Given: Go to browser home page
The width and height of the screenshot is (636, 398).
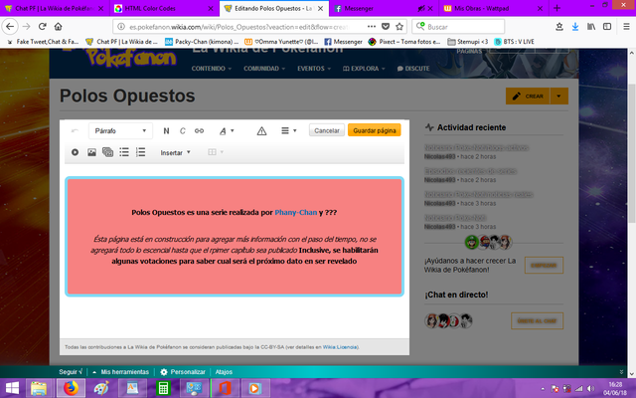Looking at the screenshot, I should 58,27.
